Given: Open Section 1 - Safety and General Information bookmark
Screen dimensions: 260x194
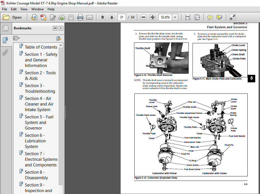Looking at the screenshot, I should pyautogui.click(x=41, y=60).
